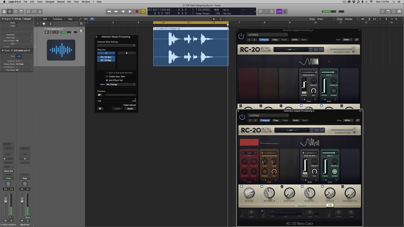Open the File menu

pyautogui.click(x=25, y=2)
